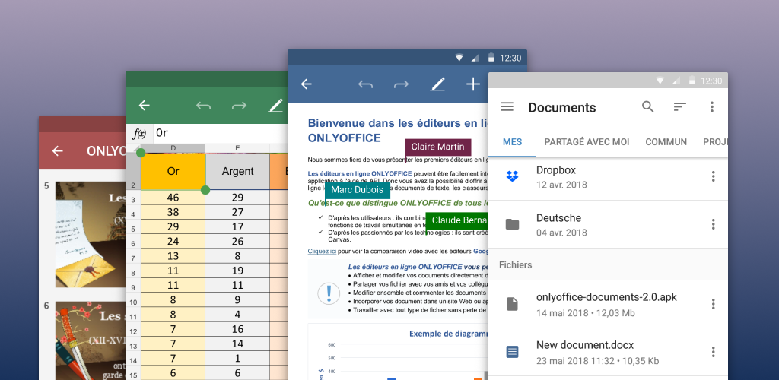Redo in the document editor toolbar

(401, 85)
